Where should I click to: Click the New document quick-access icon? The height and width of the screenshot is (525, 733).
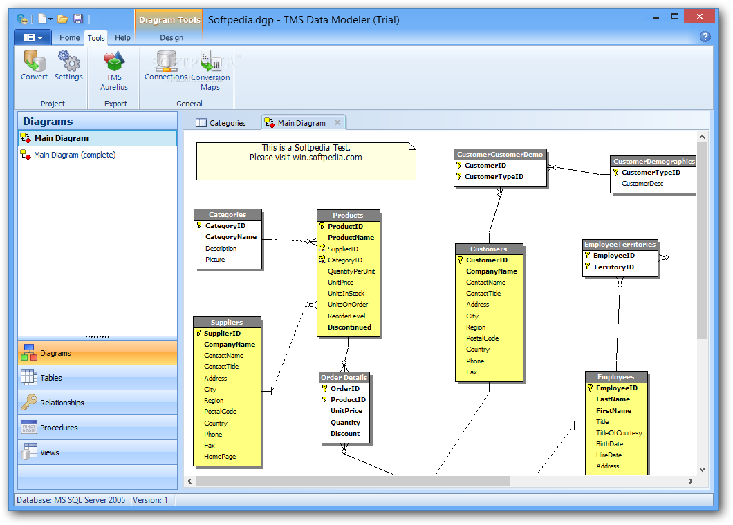[x=42, y=19]
